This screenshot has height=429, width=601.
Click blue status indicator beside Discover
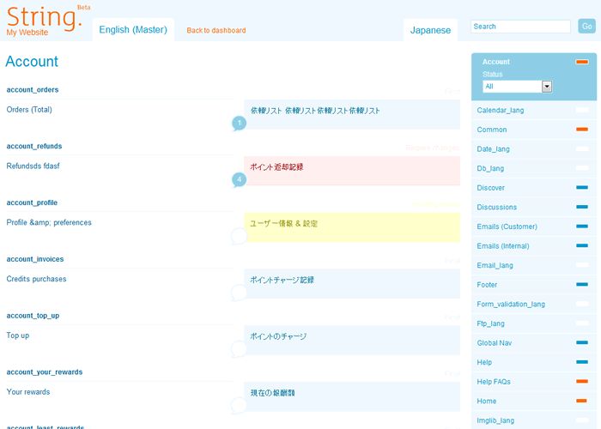click(x=581, y=188)
